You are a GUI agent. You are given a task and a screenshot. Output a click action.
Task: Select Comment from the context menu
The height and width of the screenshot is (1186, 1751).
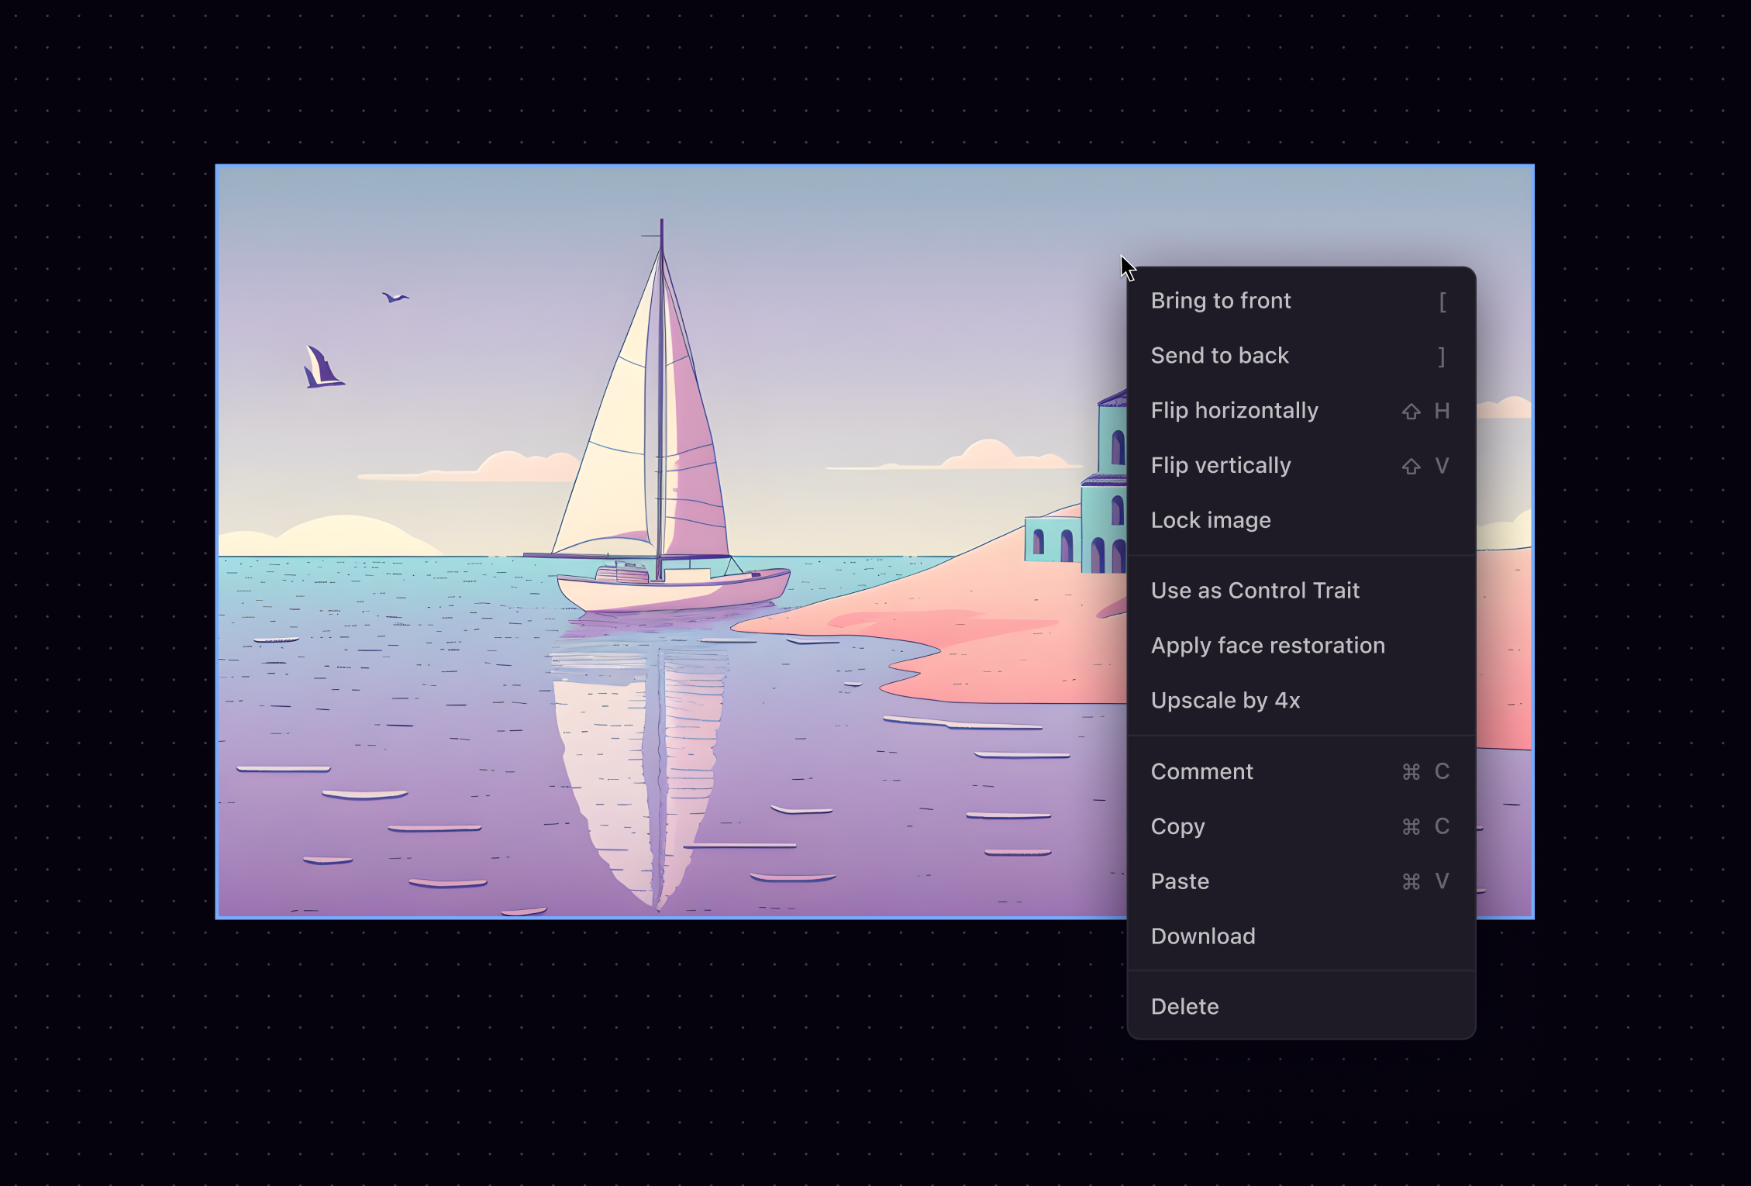click(1301, 772)
